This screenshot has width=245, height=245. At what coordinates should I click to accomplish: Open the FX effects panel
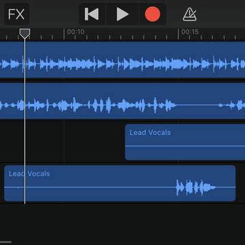point(16,14)
